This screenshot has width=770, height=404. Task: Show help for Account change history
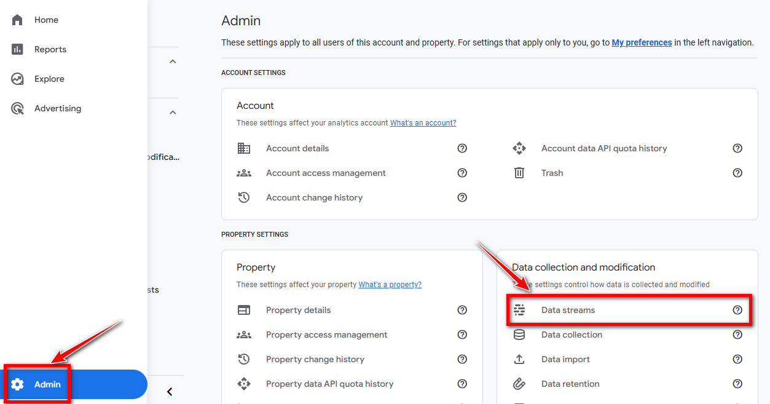462,197
